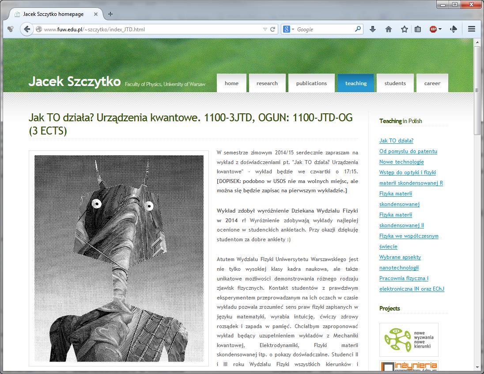The width and height of the screenshot is (484, 374).
Task: Click the Teaching in Polish heading
Action: point(401,121)
